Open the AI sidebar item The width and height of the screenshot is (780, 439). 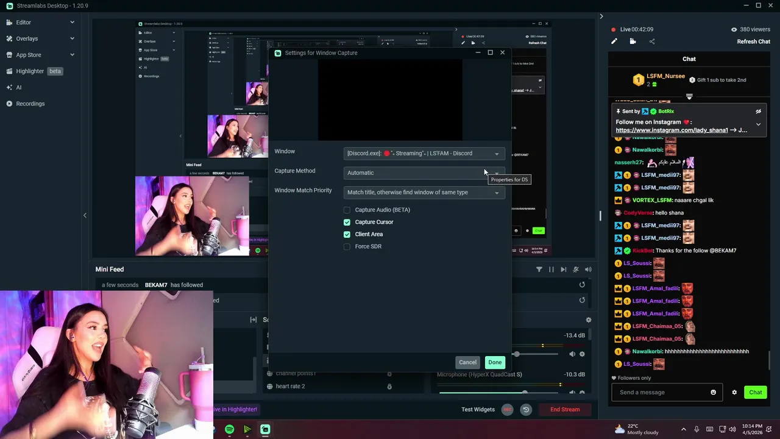(14, 87)
